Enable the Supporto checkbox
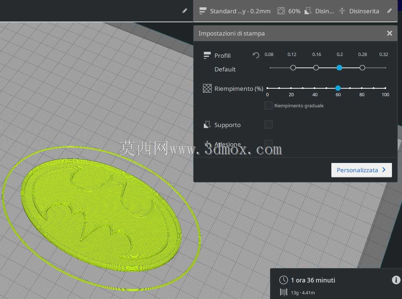The width and height of the screenshot is (402, 299). coord(269,125)
